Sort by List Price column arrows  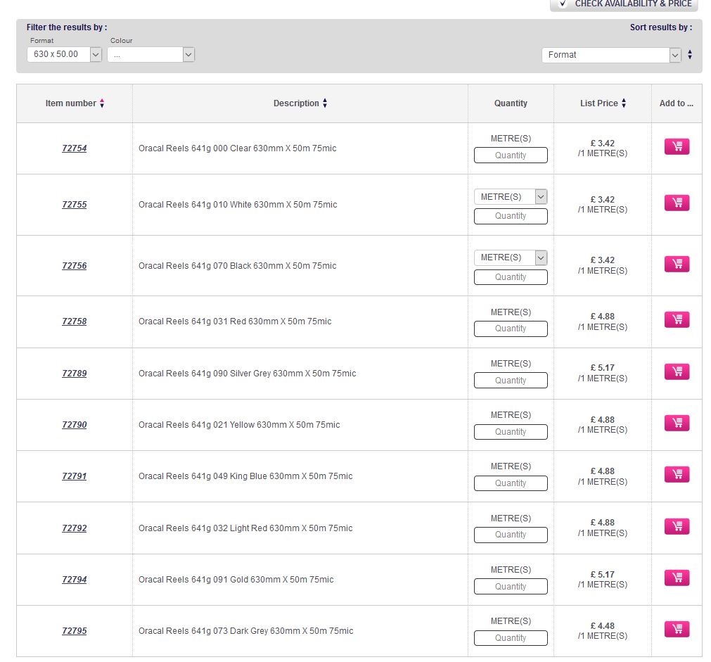pyautogui.click(x=624, y=103)
